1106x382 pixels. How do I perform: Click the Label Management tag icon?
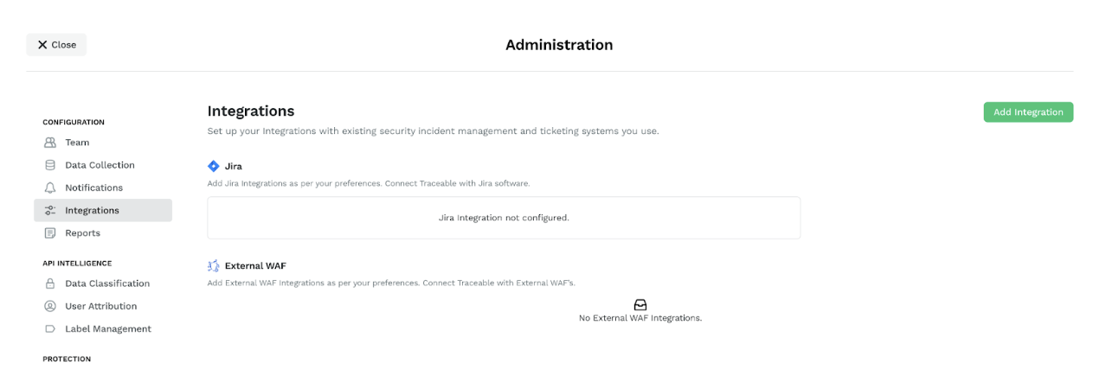(x=50, y=328)
